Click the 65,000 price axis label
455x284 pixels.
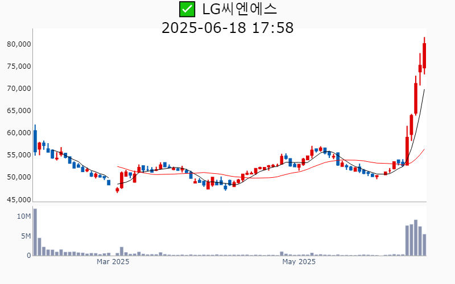[x=19, y=111]
